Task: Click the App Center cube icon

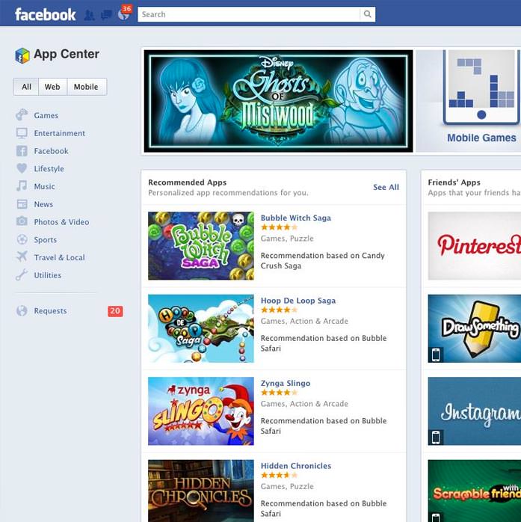Action: pos(22,55)
